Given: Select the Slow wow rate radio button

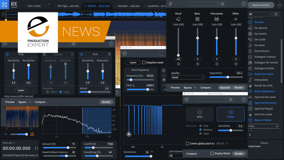Looking at the screenshot, I should pyautogui.click(x=201, y=134).
